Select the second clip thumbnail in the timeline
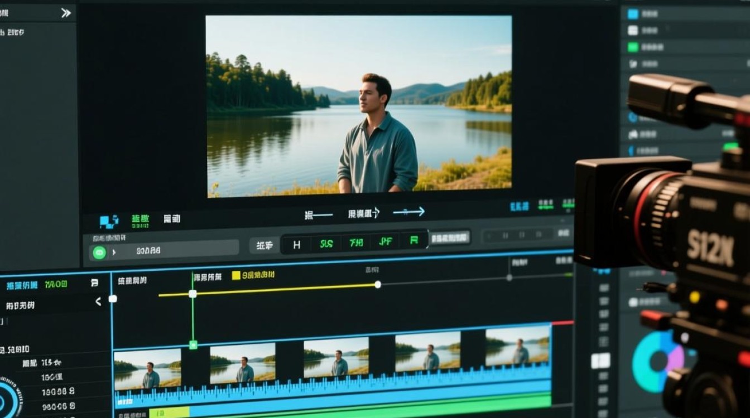 click(x=243, y=363)
